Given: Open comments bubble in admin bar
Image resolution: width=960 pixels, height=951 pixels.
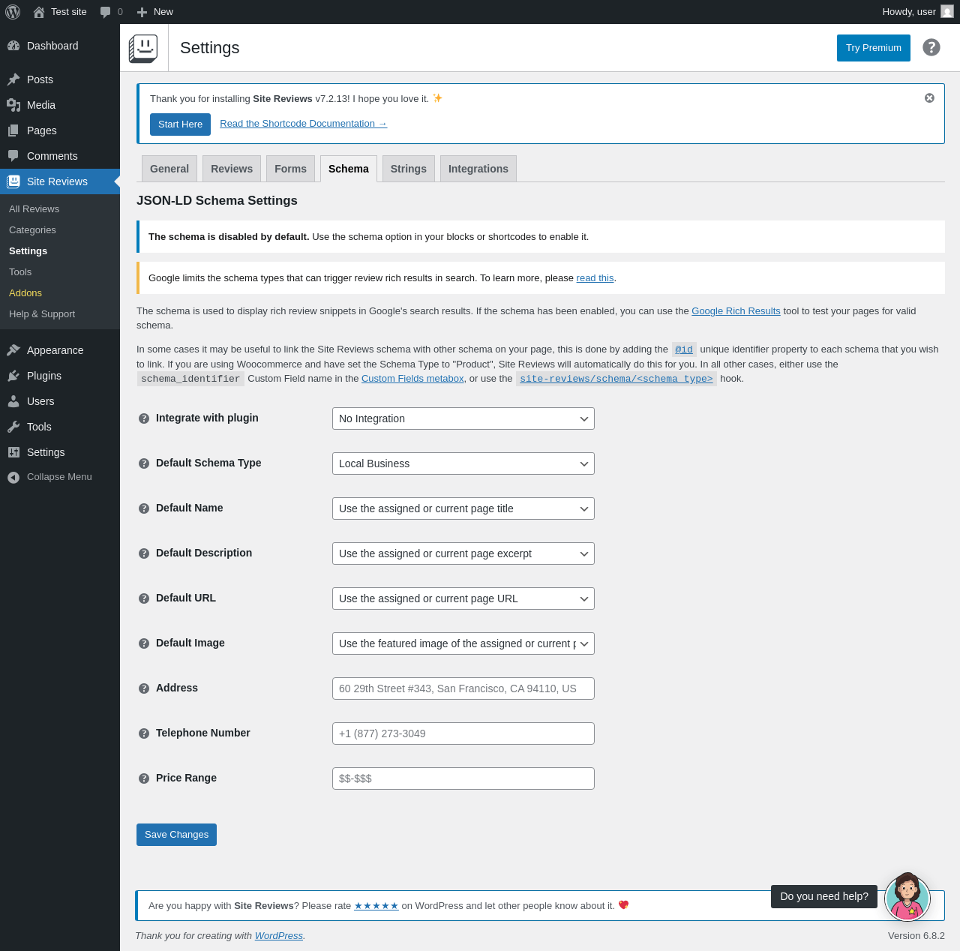Looking at the screenshot, I should point(106,12).
